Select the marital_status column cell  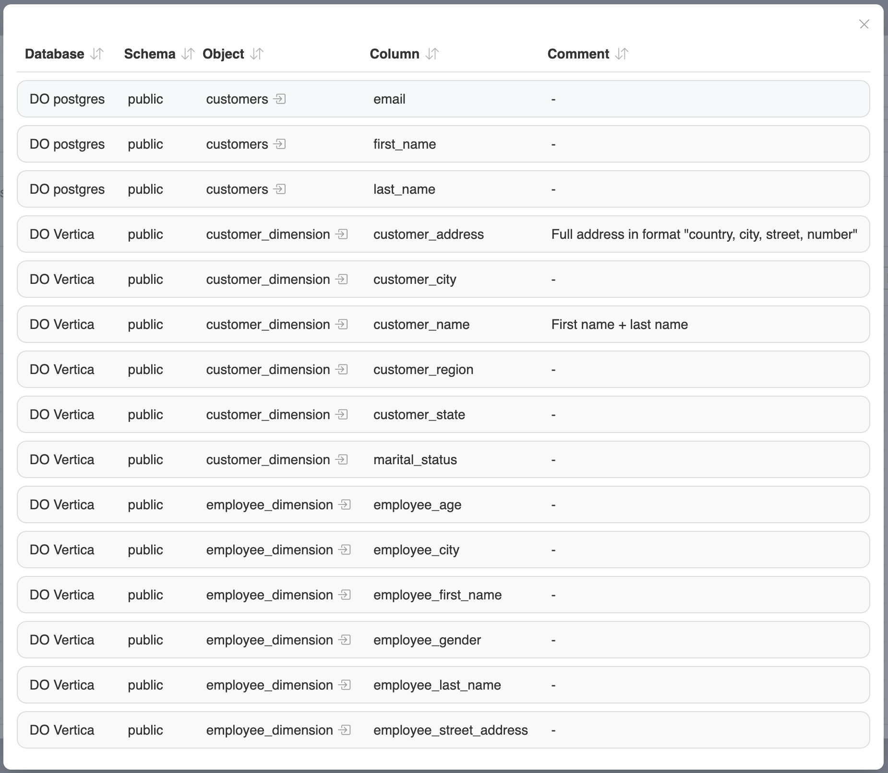coord(415,459)
